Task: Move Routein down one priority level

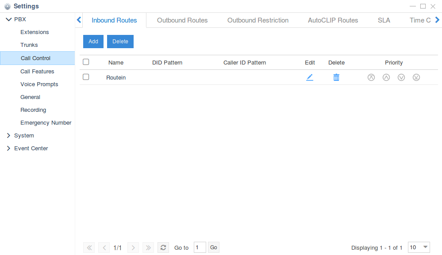Action: click(401, 77)
